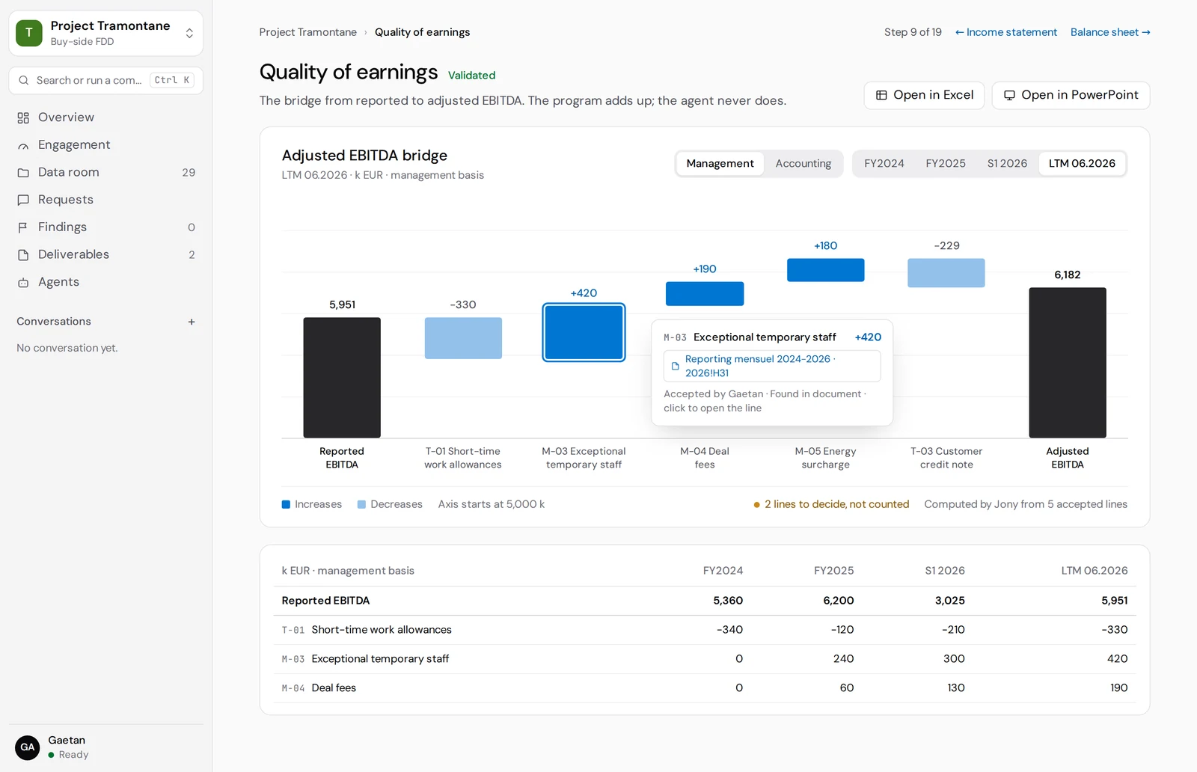Go to the Data room page
This screenshot has height=772, width=1197.
point(105,172)
